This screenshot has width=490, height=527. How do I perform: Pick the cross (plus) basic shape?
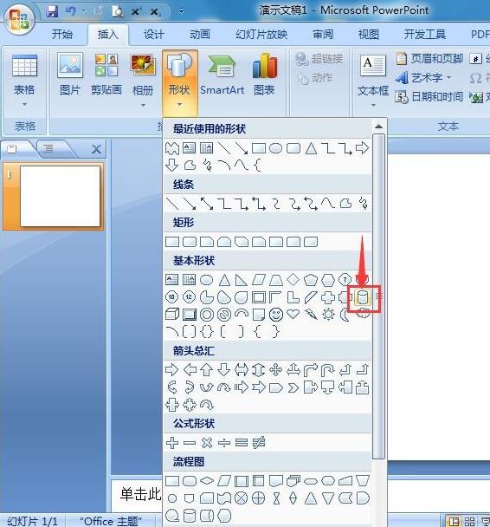click(x=328, y=297)
